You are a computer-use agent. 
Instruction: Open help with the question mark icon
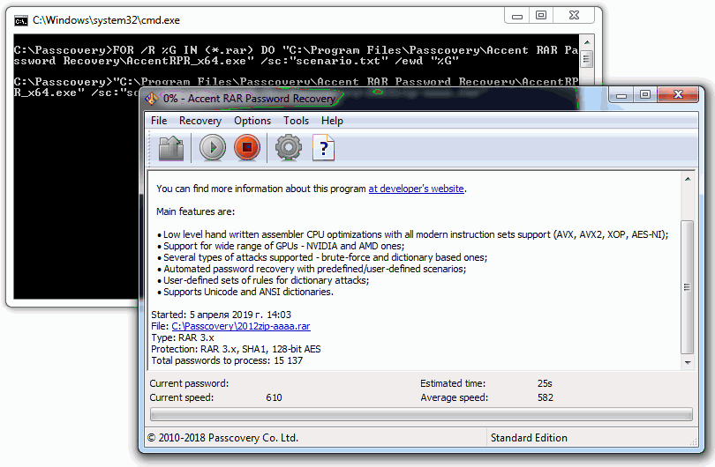tap(323, 148)
